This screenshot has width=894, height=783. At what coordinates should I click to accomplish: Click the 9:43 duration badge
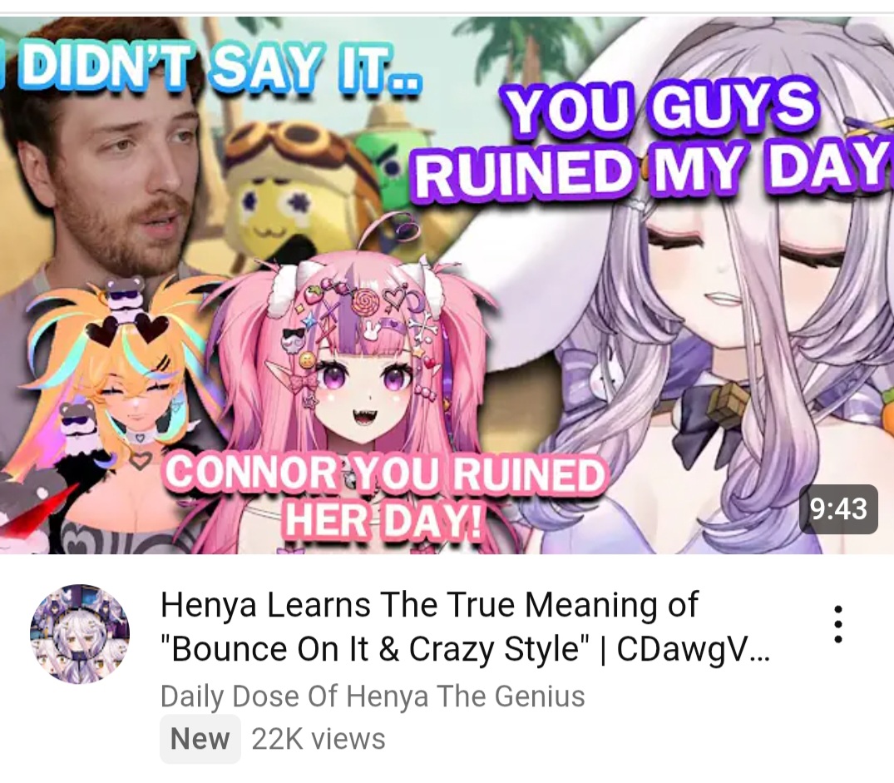[838, 508]
